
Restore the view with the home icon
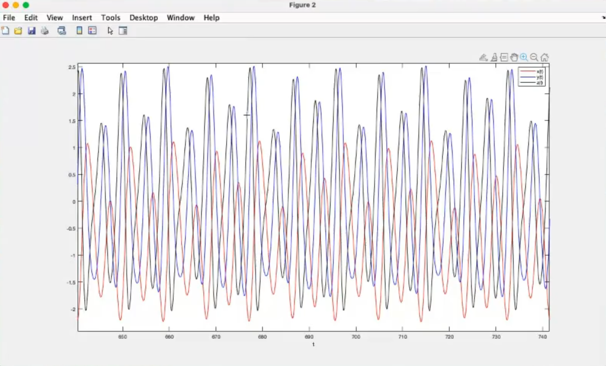(x=544, y=57)
